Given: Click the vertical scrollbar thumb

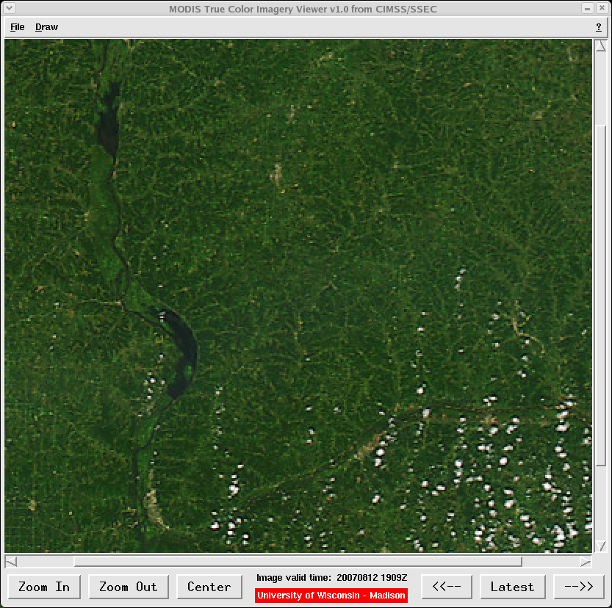Looking at the screenshot, I should pyautogui.click(x=601, y=295).
